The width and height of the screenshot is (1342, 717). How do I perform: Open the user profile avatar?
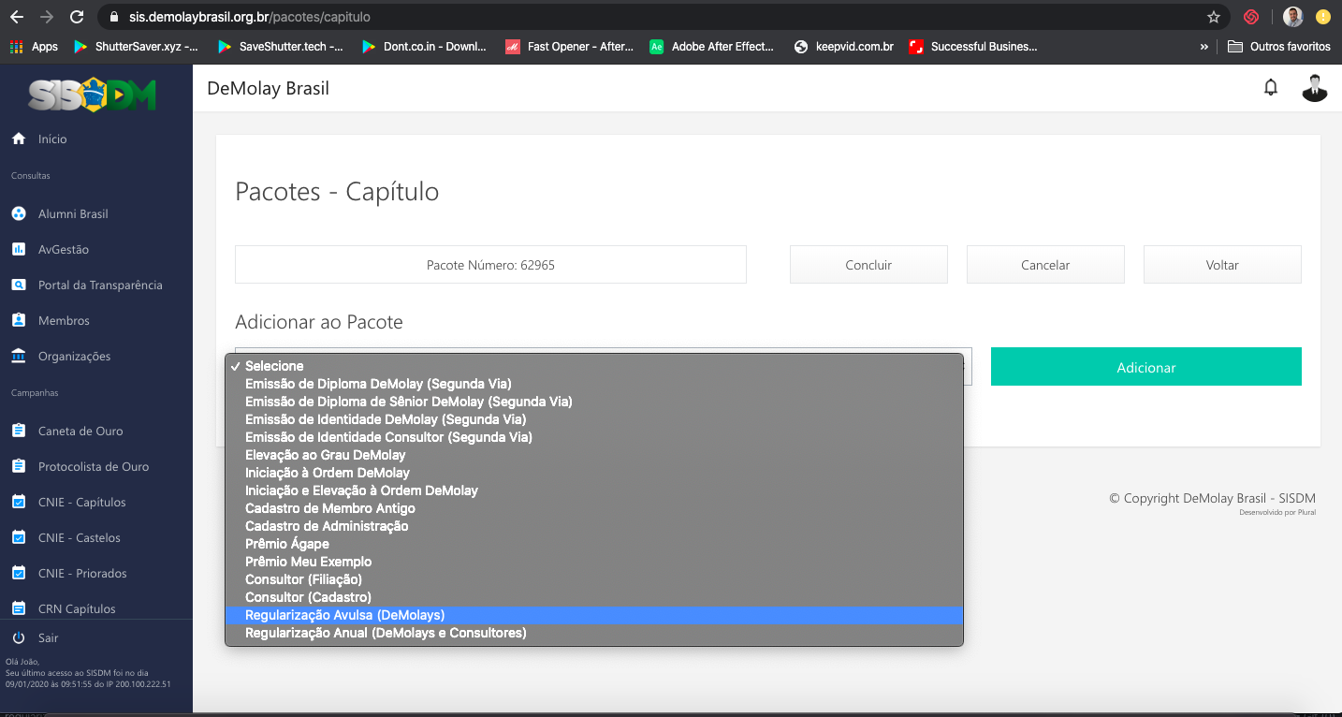coord(1314,88)
